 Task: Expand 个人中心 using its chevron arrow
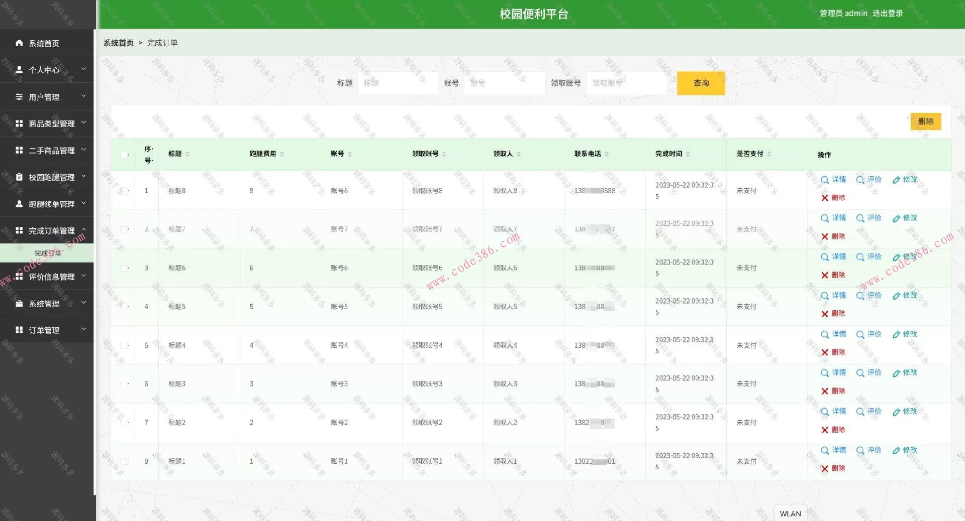(x=84, y=69)
